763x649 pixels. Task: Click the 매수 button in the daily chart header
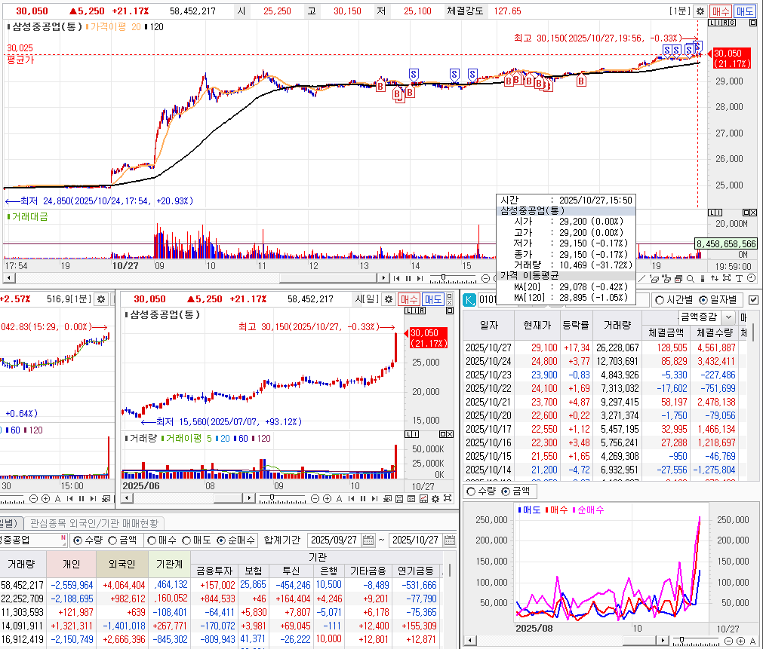(409, 299)
